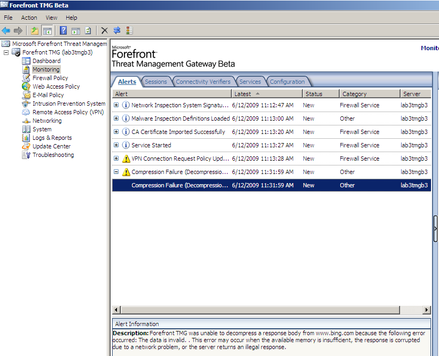Click the warning icon on VPN Connection alert
Image resolution: width=439 pixels, height=356 pixels.
coord(126,159)
